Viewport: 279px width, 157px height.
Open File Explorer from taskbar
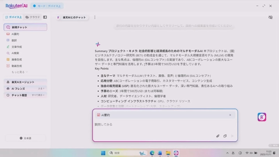click(168, 153)
